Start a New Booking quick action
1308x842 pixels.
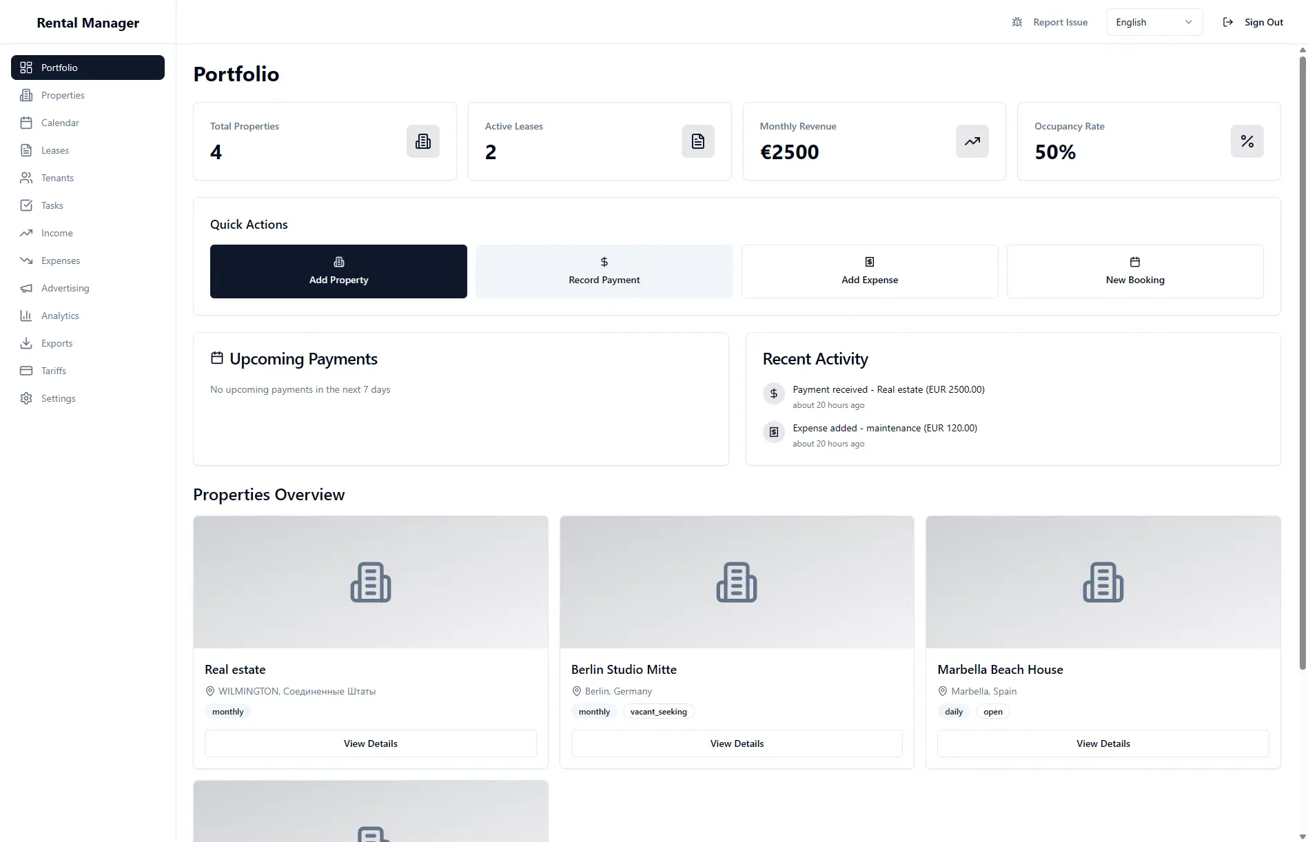(1134, 271)
